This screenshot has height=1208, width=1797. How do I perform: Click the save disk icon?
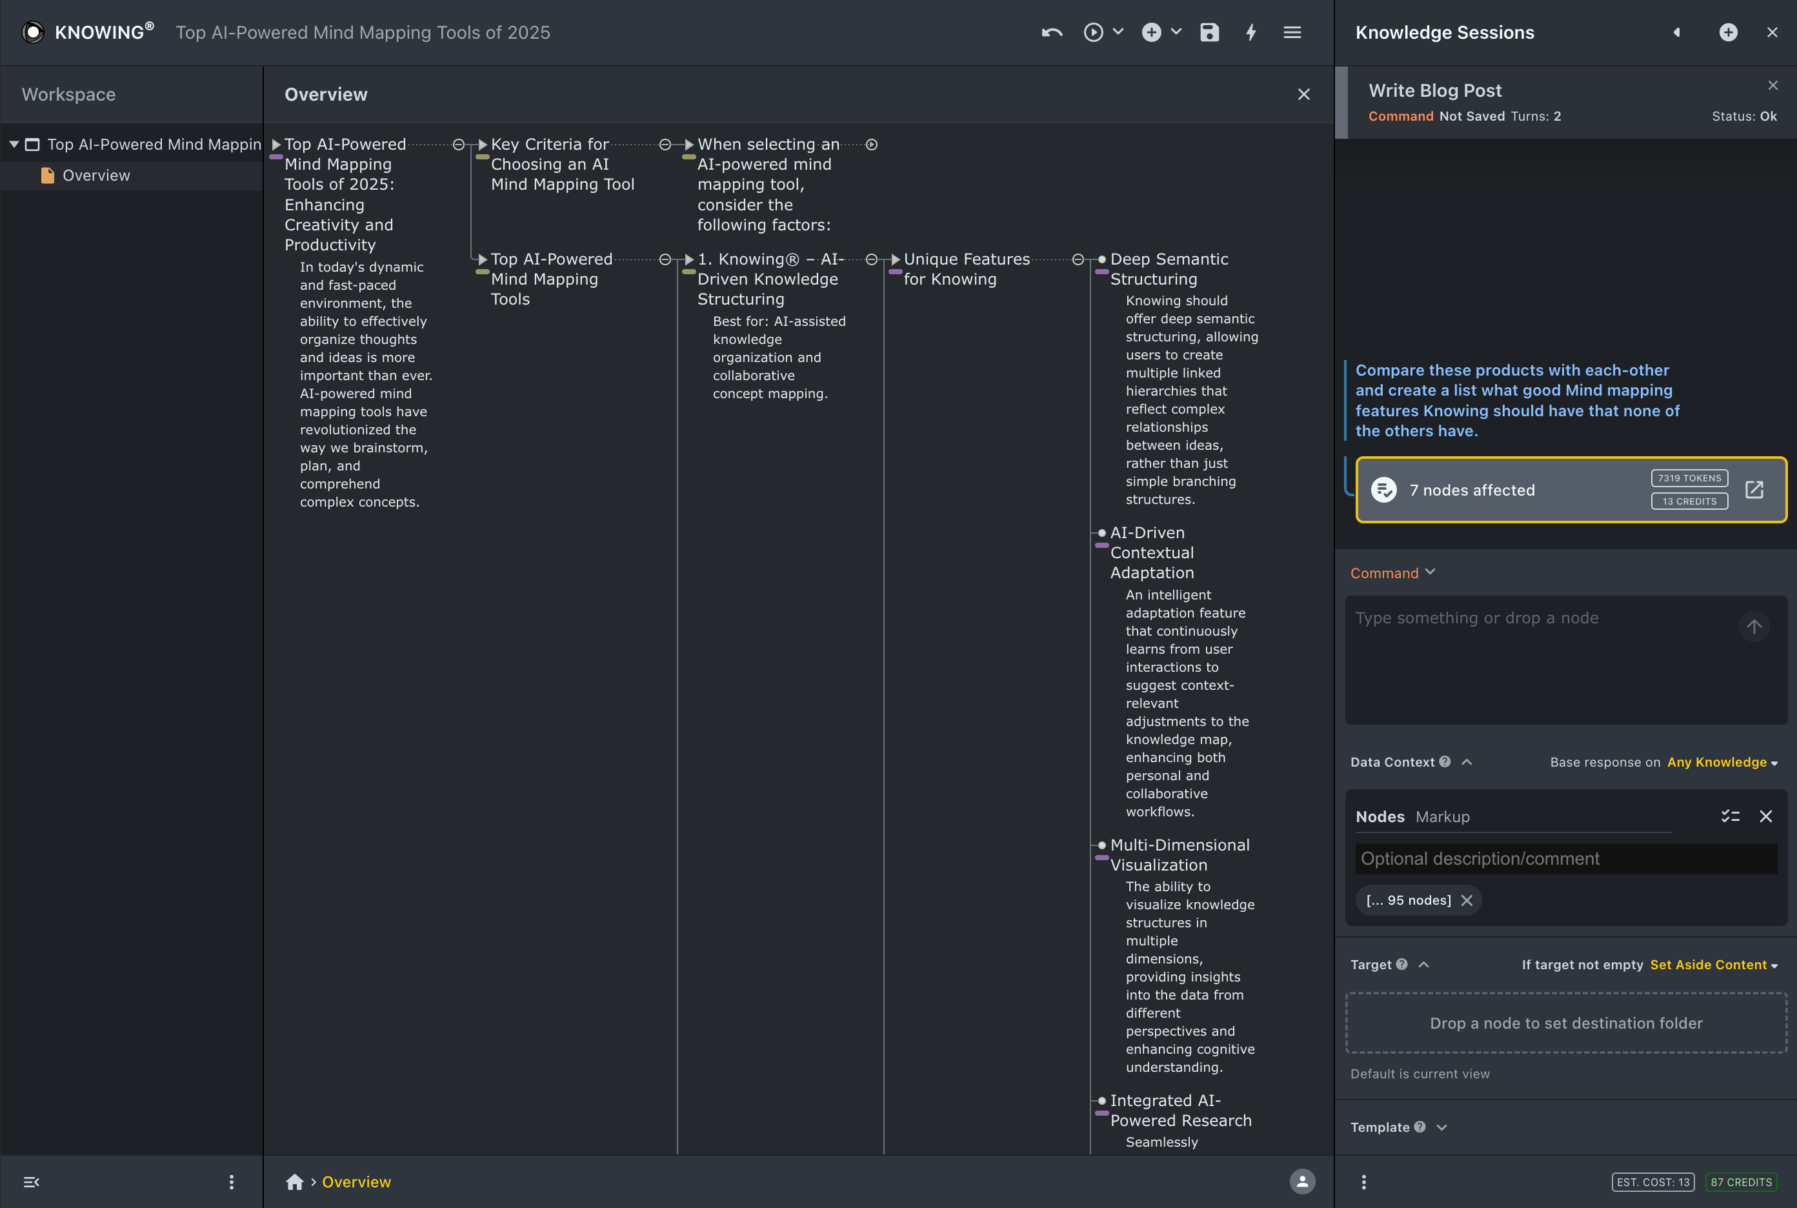(x=1209, y=32)
